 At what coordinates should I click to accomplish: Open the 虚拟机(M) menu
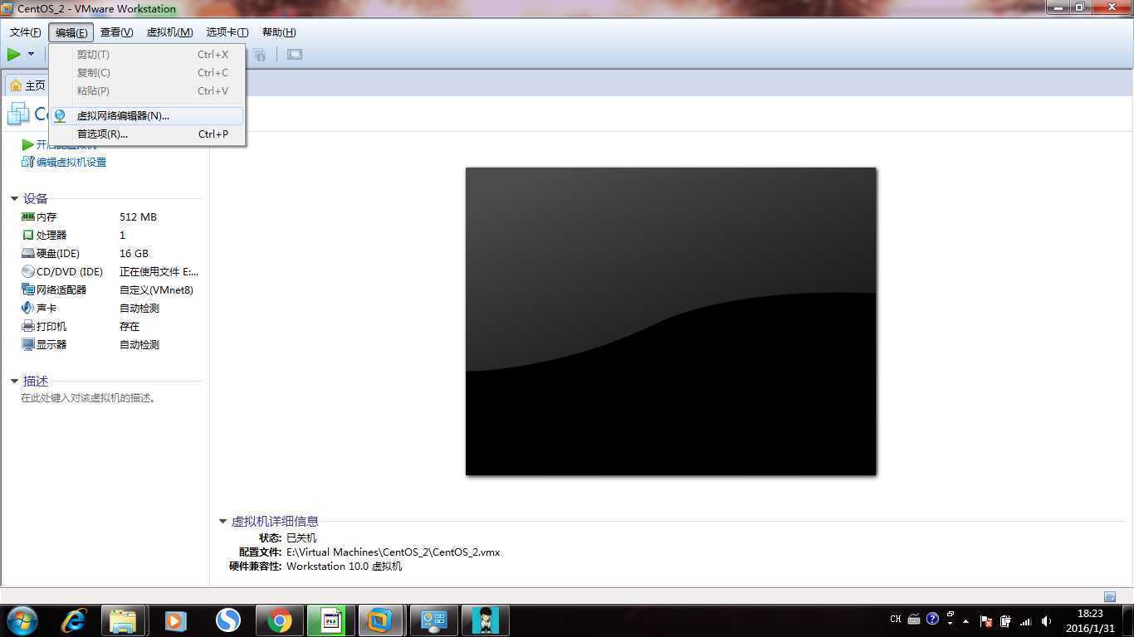click(x=169, y=32)
